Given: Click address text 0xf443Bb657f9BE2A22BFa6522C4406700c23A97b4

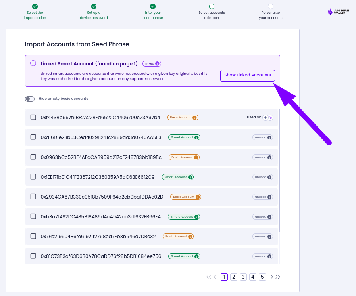Looking at the screenshot, I should 100,118.
